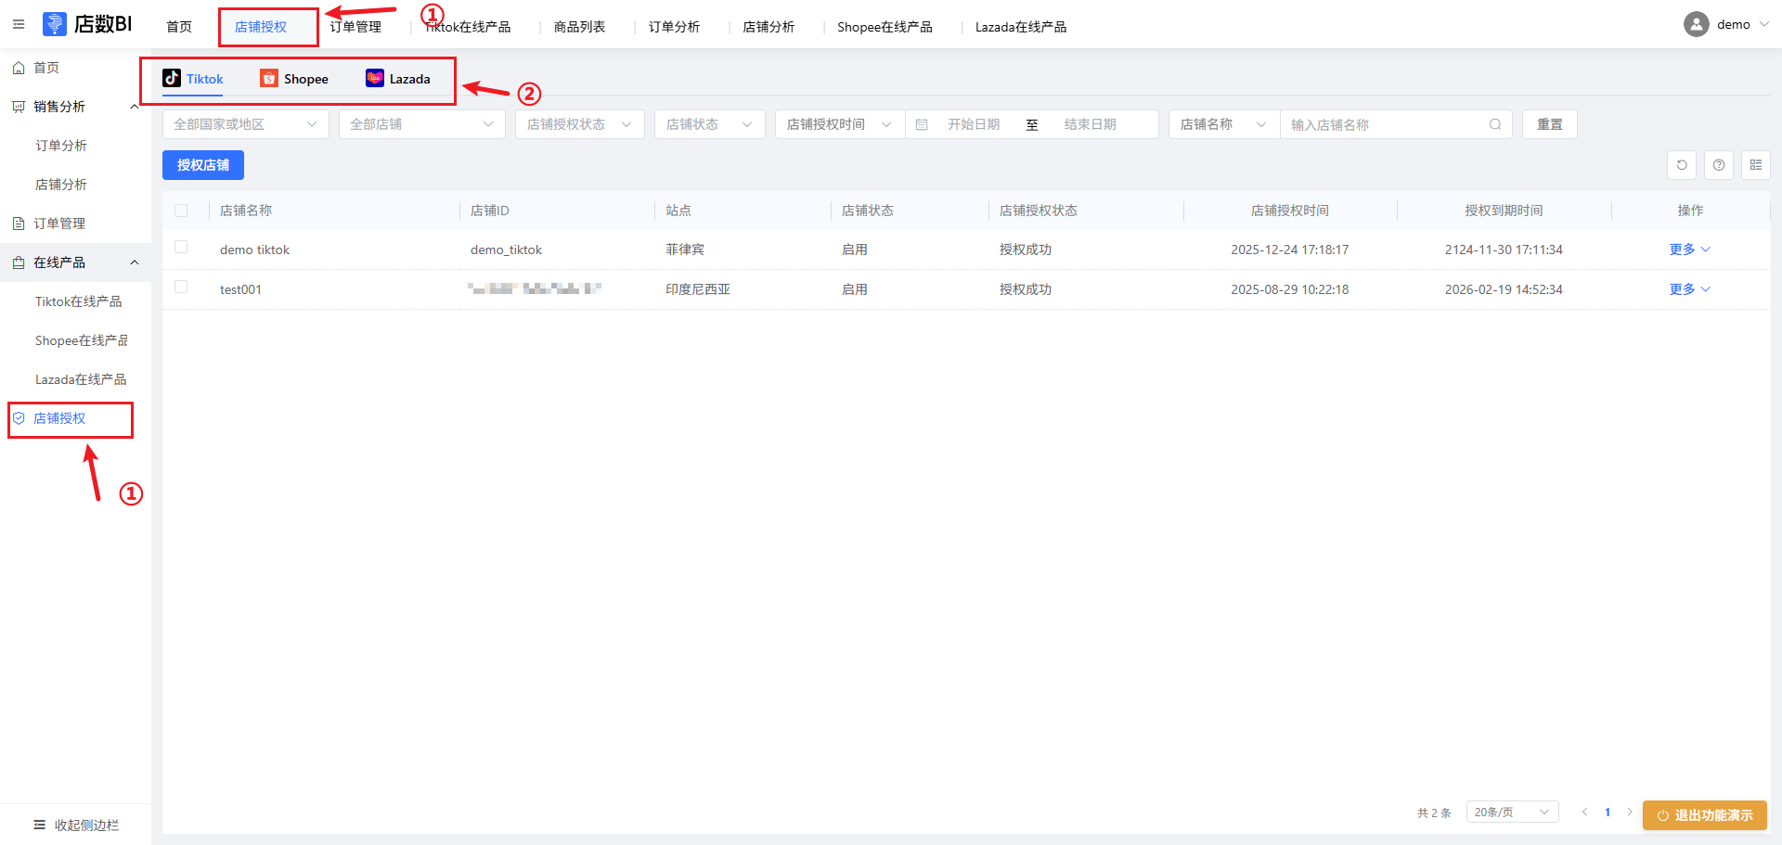Click the 输入店铺名称 input field
This screenshot has width=1782, height=845.
(1383, 124)
